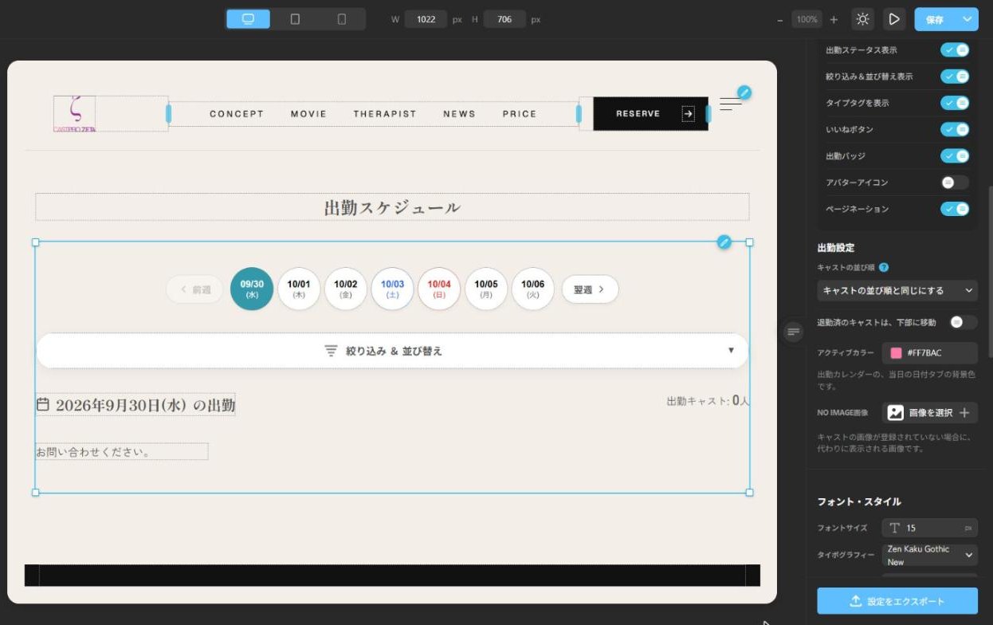Open hamburger menu in site header
The image size is (993, 625).
pyautogui.click(x=730, y=104)
